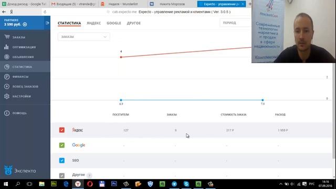This screenshot has width=336, height=189.
Task: Open Оптимизация menu item
Action: [24, 47]
